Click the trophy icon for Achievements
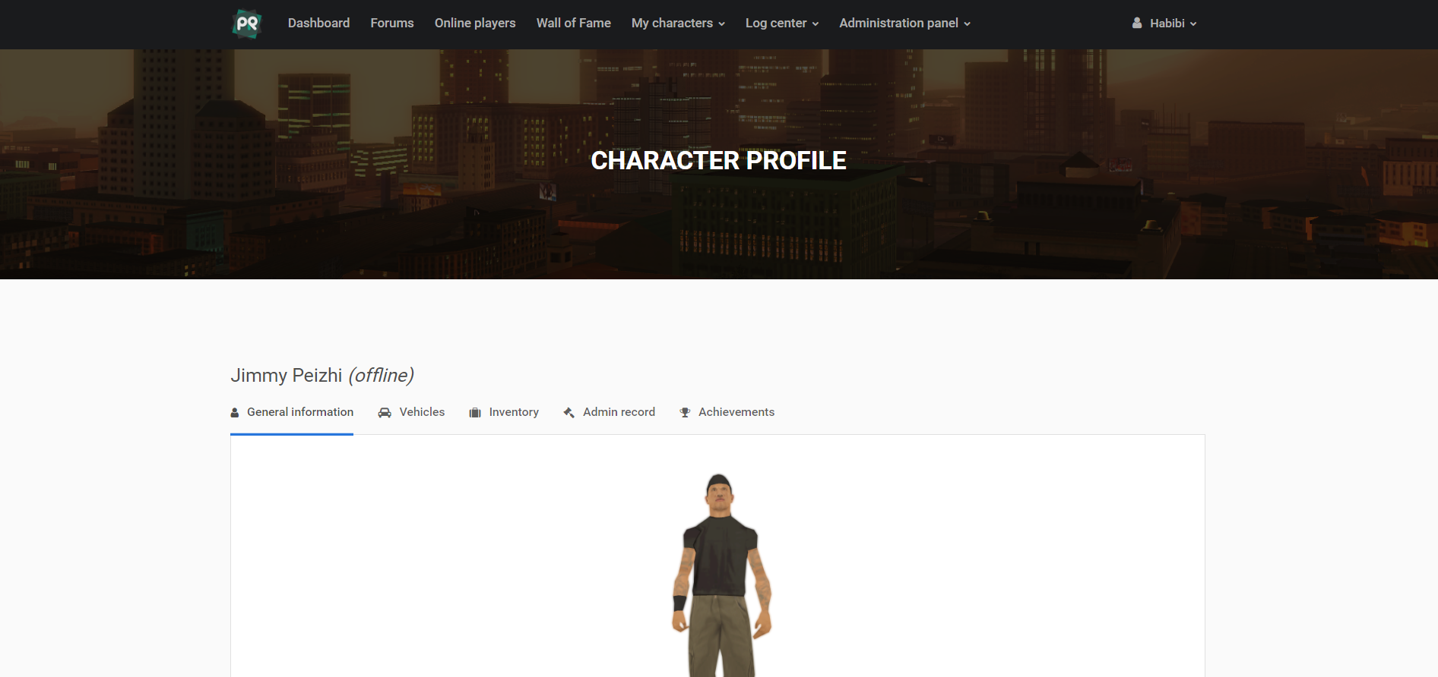Screen dimensions: 1438x677 point(685,413)
